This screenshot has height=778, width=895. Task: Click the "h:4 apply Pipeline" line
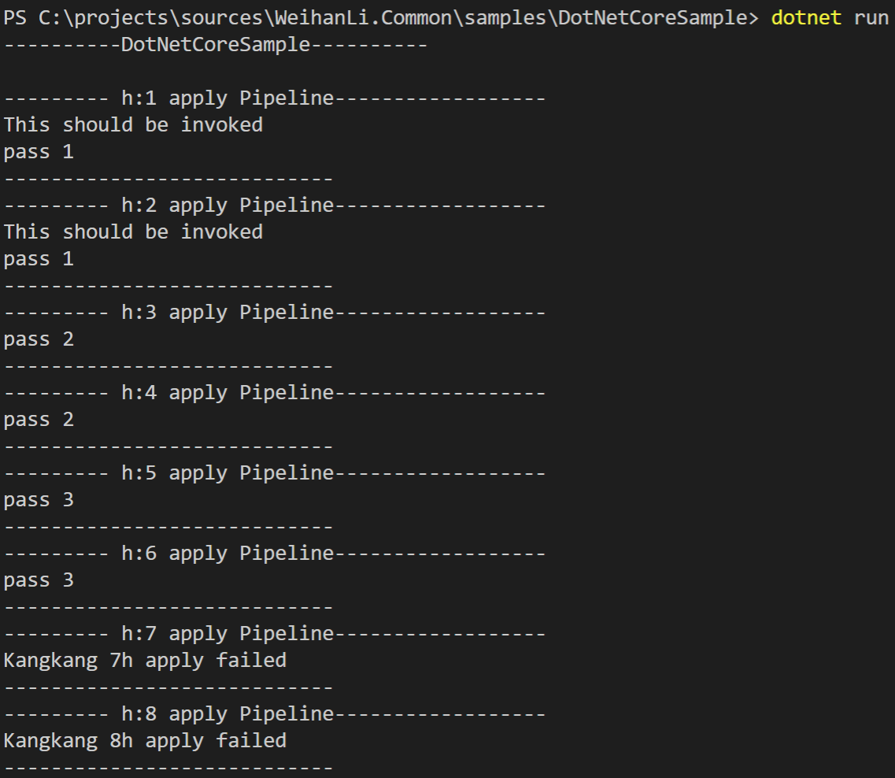coord(227,393)
